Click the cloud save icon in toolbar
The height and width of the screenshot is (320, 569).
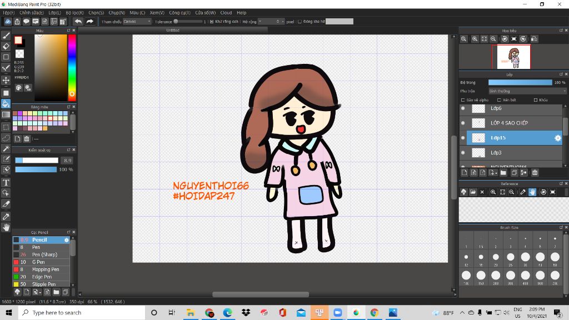click(8, 22)
